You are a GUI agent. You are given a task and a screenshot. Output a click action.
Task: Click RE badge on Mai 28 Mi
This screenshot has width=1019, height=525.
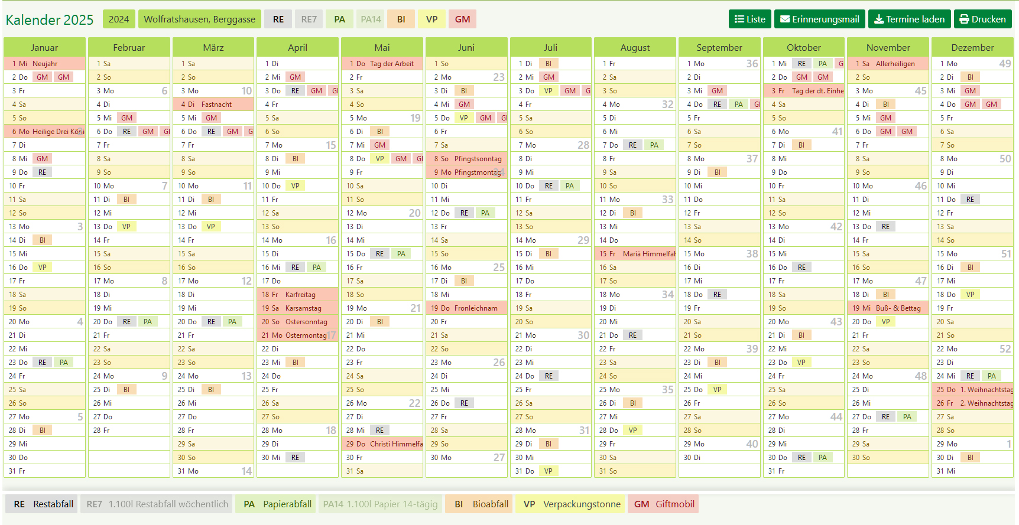[x=380, y=430]
